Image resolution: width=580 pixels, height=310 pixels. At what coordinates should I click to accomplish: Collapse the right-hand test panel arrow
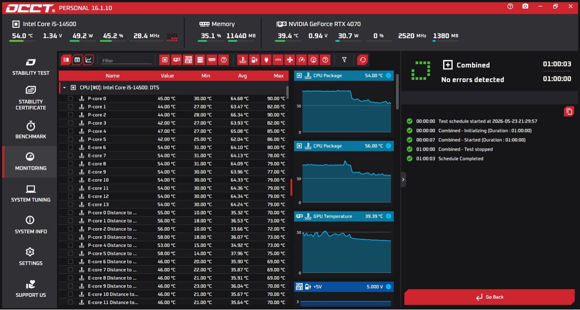pos(403,179)
